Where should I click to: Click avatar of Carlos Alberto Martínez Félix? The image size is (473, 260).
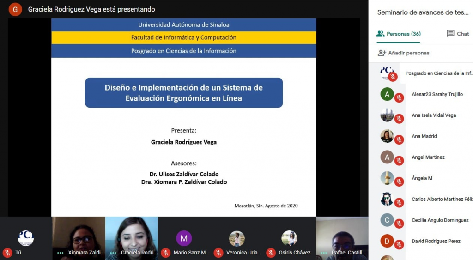click(x=387, y=199)
